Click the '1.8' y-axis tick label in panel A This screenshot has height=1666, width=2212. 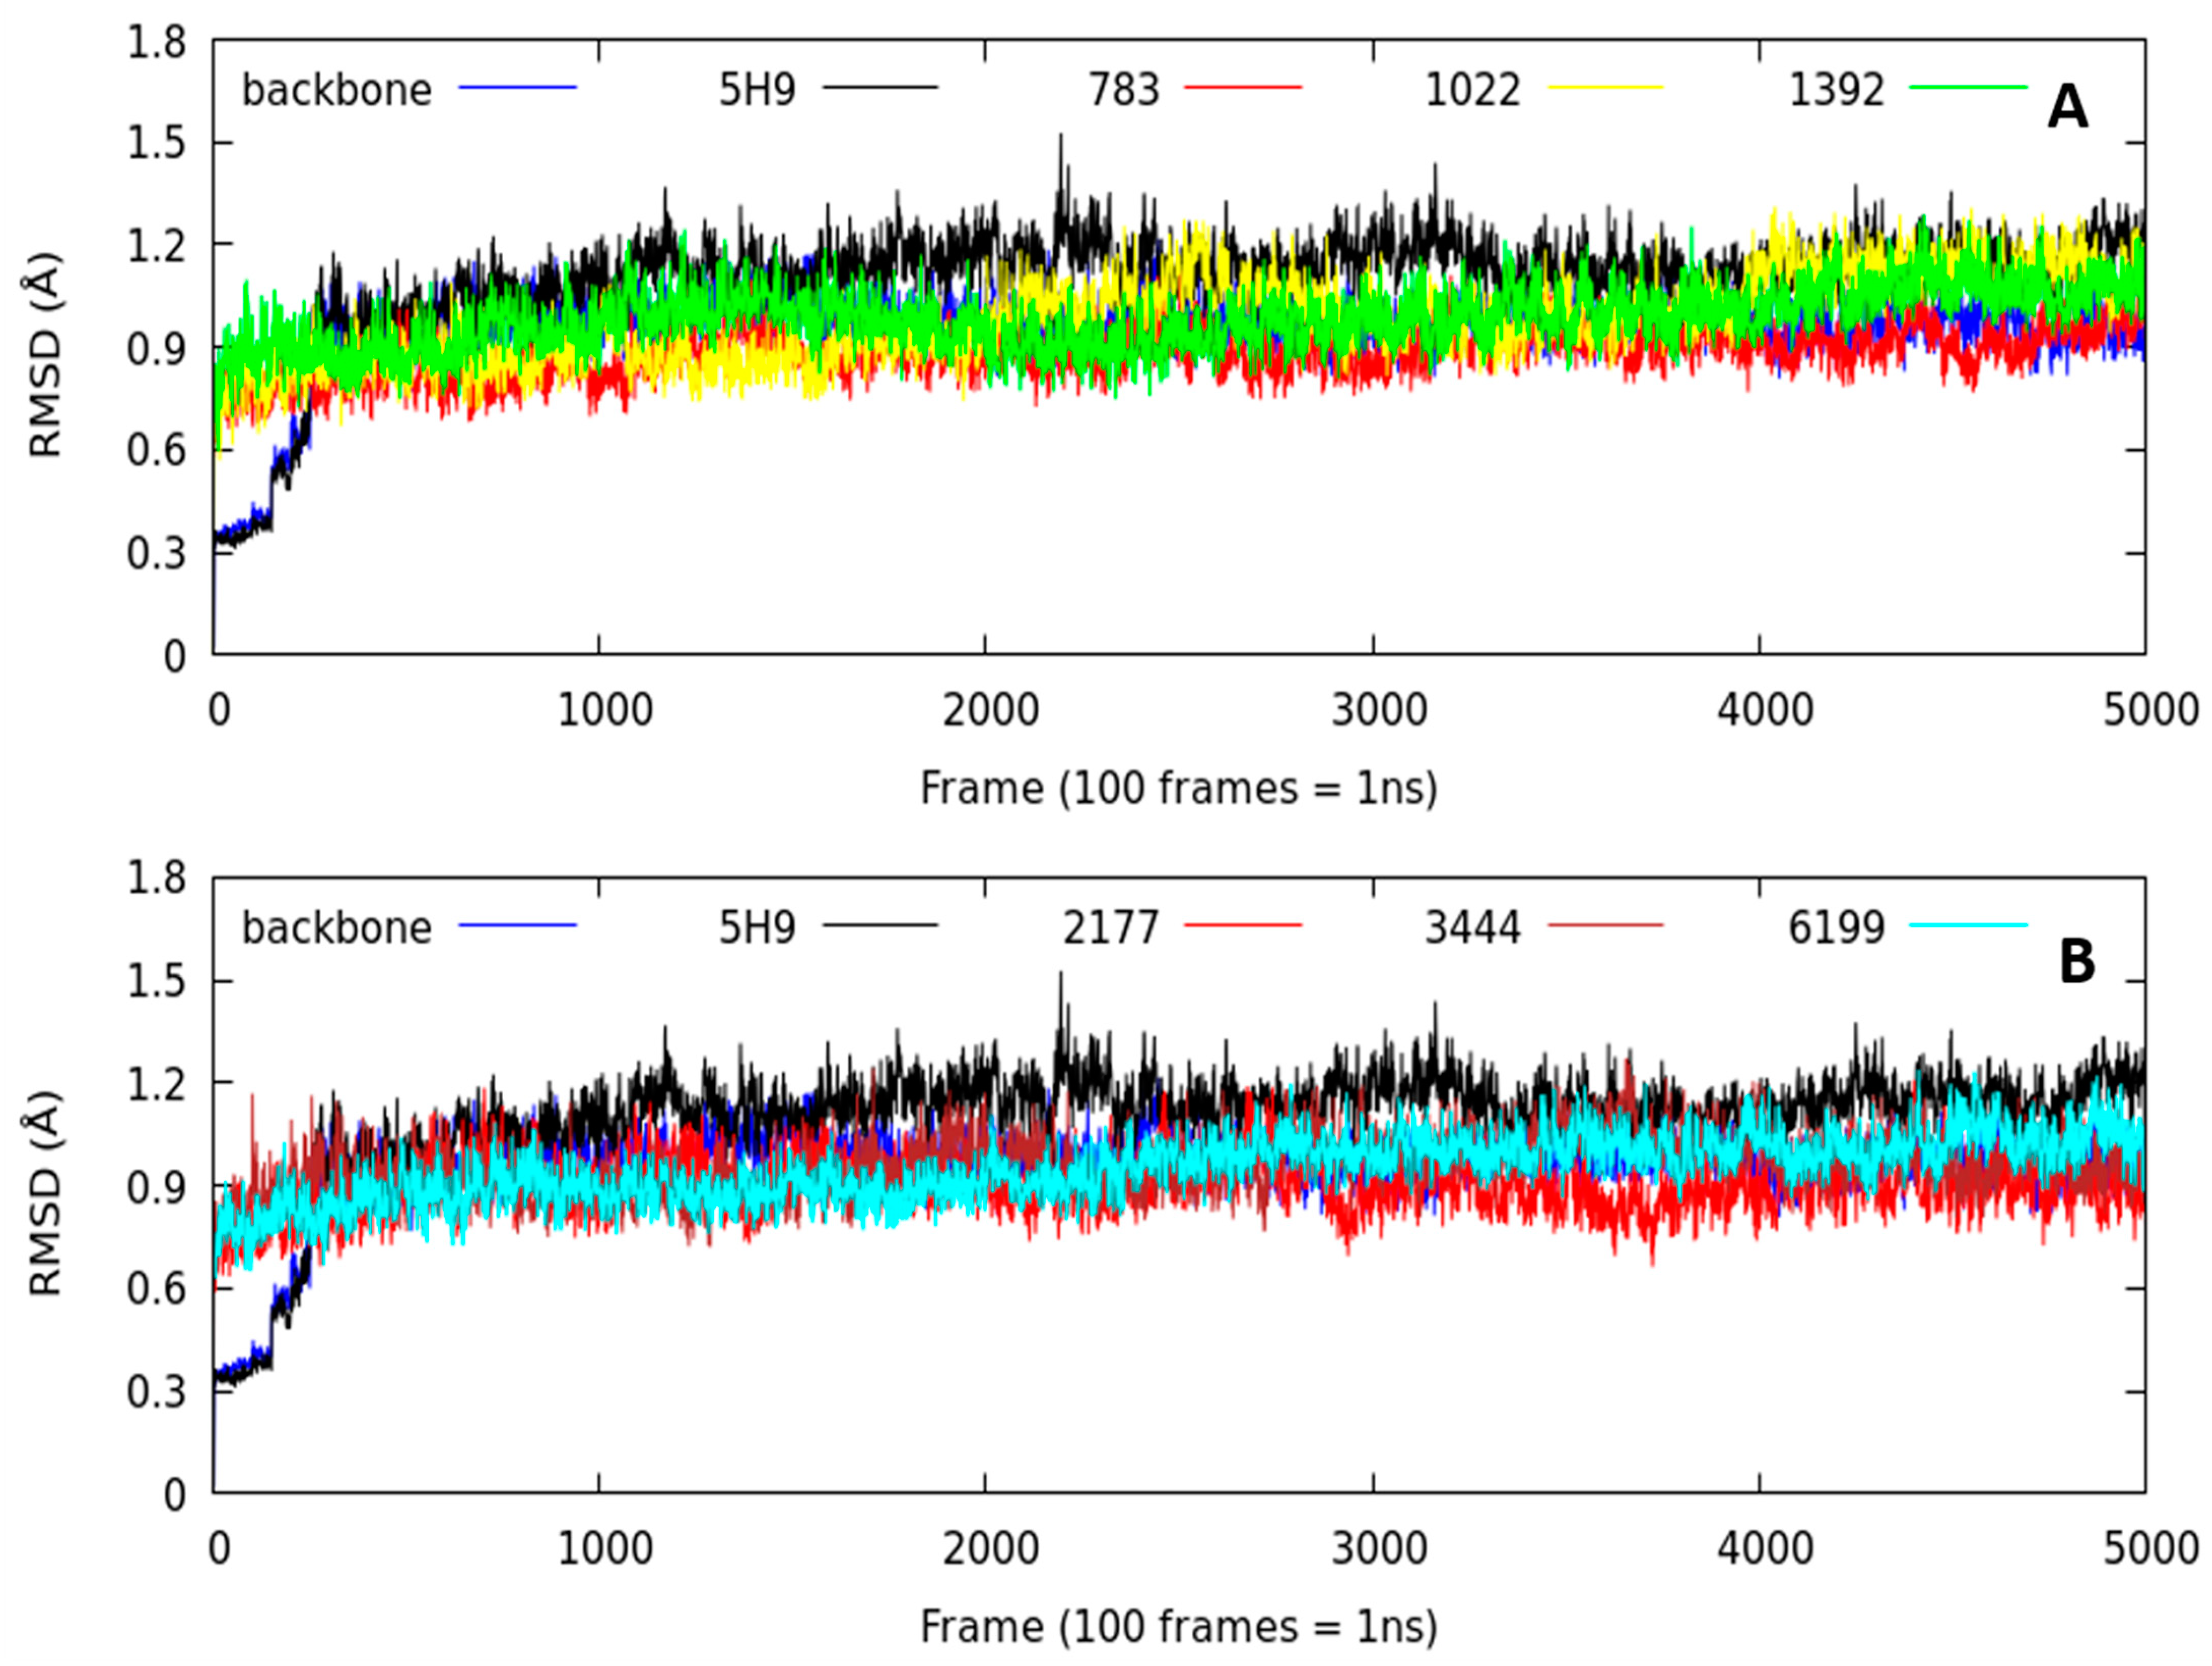(157, 43)
